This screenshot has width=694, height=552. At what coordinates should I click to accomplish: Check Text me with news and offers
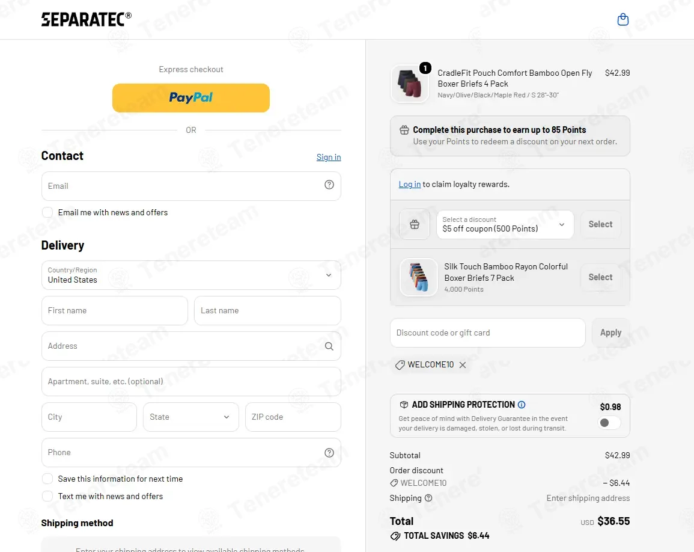[47, 496]
